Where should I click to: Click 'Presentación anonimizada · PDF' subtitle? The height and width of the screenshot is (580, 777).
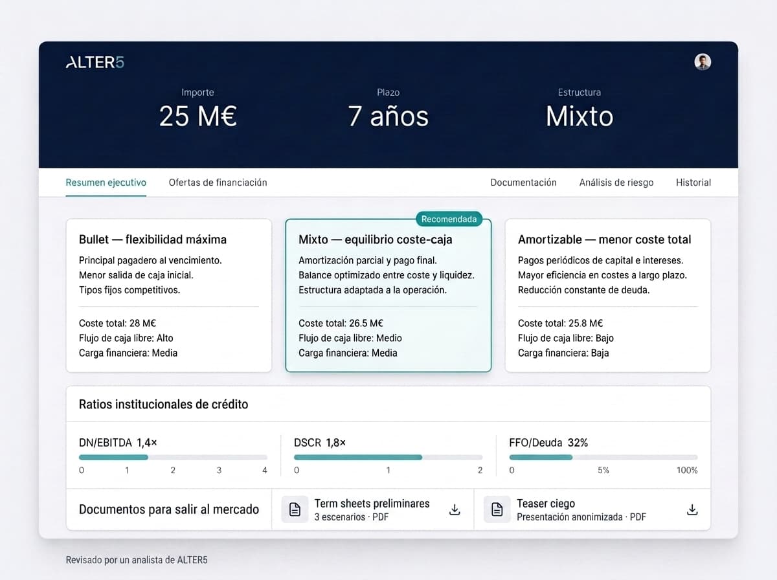click(581, 517)
